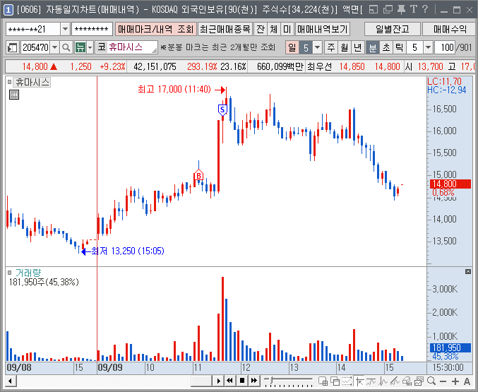The width and height of the screenshot is (478, 392).
Task: Toggle the 거래량 volume legend square
Action: 9,273
